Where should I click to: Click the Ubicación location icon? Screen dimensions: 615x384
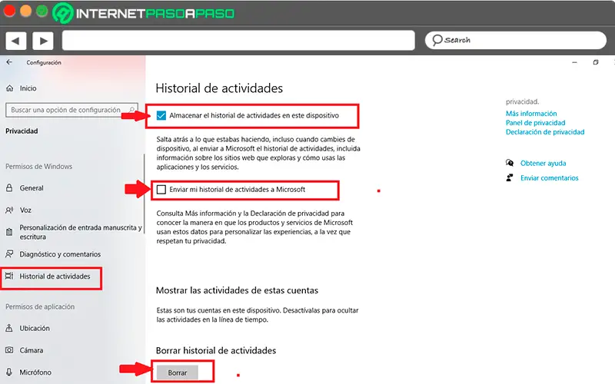pyautogui.click(x=9, y=328)
